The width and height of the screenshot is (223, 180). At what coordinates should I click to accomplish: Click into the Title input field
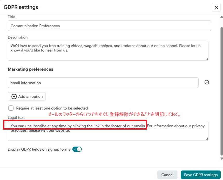(x=109, y=26)
